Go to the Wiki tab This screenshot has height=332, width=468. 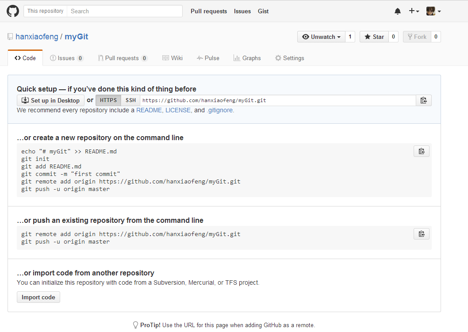[x=172, y=58]
